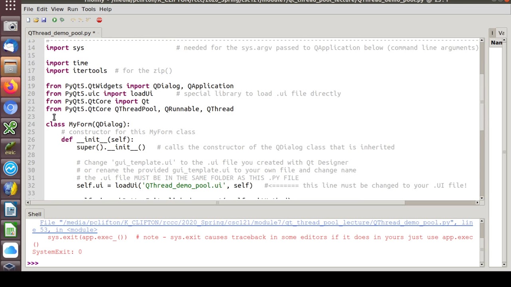Viewport: 511px width, 287px height.
Task: Open the white cloud app in the dock
Action: 11,250
